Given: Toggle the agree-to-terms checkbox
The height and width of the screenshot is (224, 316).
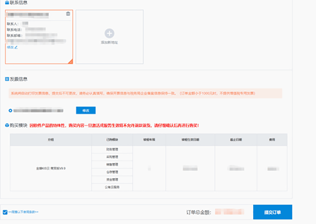Looking at the screenshot, I should tap(5, 212).
